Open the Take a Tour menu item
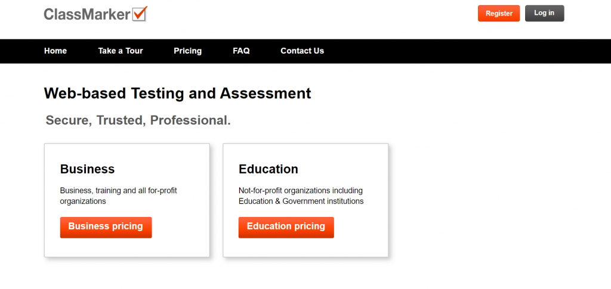Viewport: 611px width, 289px height. (121, 51)
